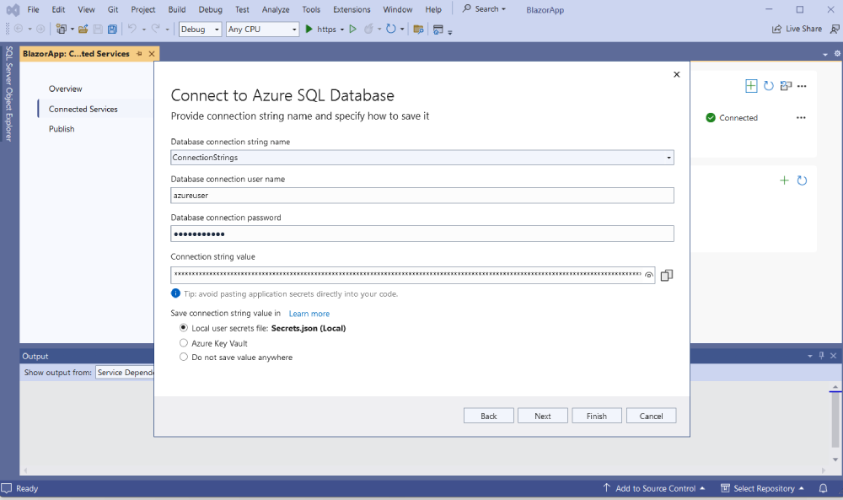Click the Live Share icon
843x500 pixels.
[x=777, y=29]
